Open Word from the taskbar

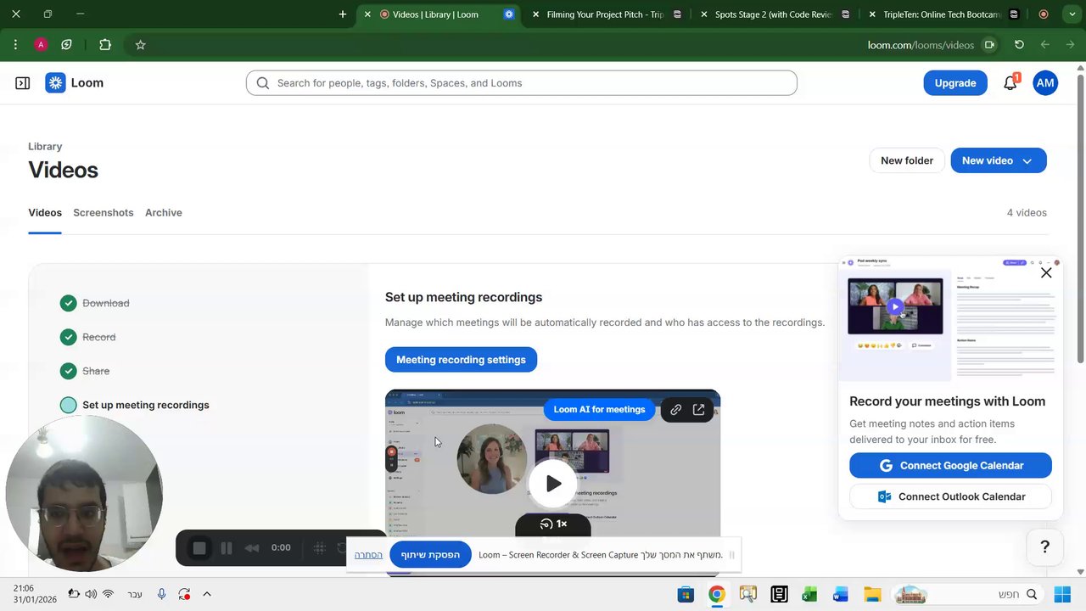[x=841, y=595]
